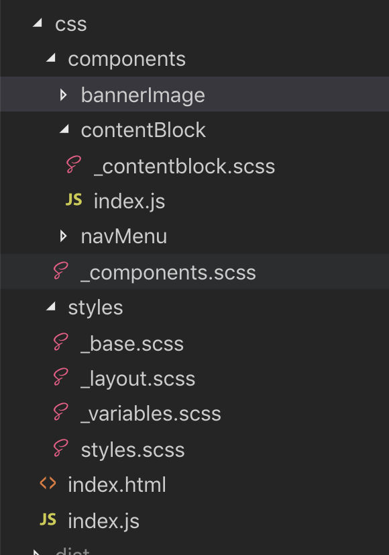Open the index.html file

(x=117, y=484)
